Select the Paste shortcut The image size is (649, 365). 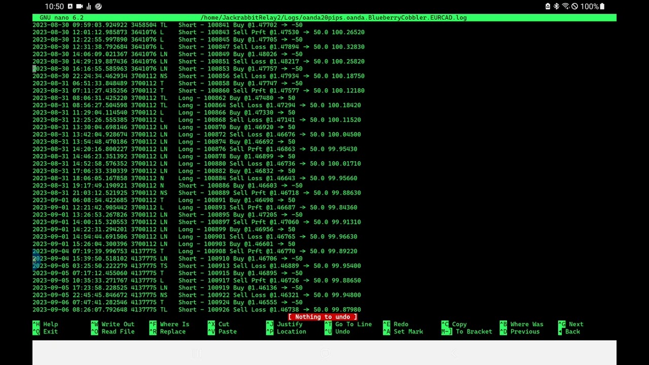click(222, 332)
